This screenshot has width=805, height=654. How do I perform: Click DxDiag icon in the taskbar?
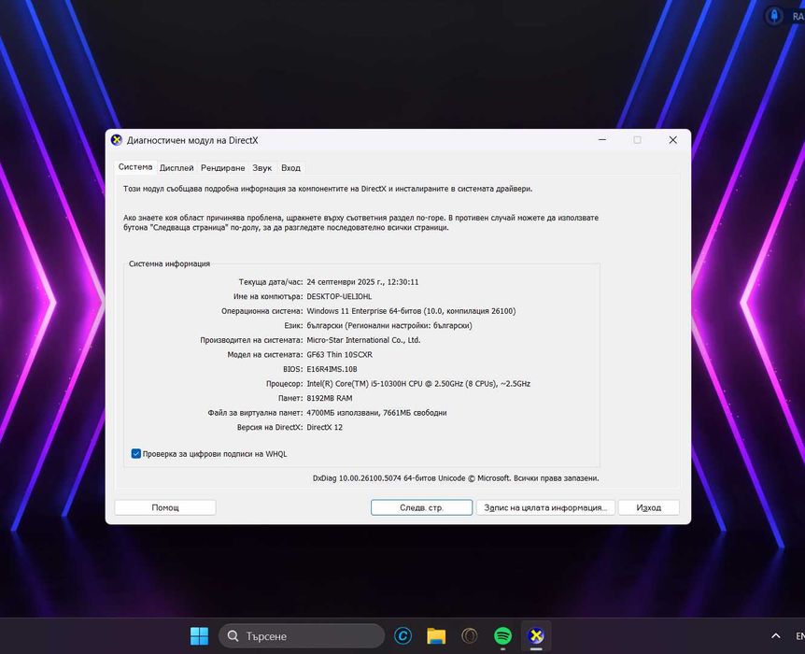coord(536,636)
